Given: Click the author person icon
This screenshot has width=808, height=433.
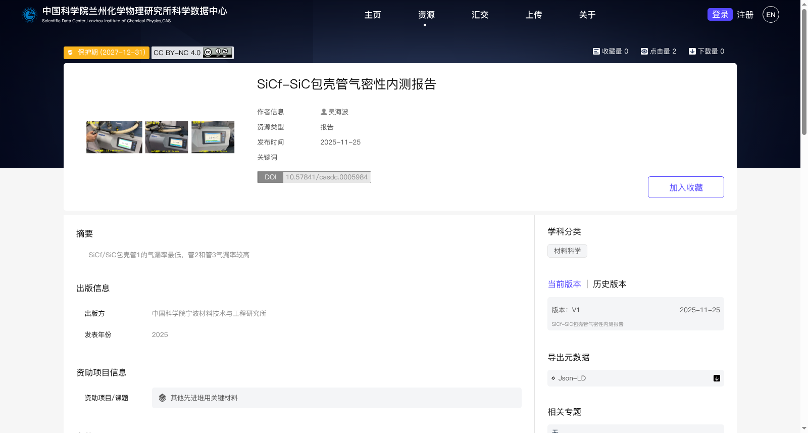Looking at the screenshot, I should [324, 112].
